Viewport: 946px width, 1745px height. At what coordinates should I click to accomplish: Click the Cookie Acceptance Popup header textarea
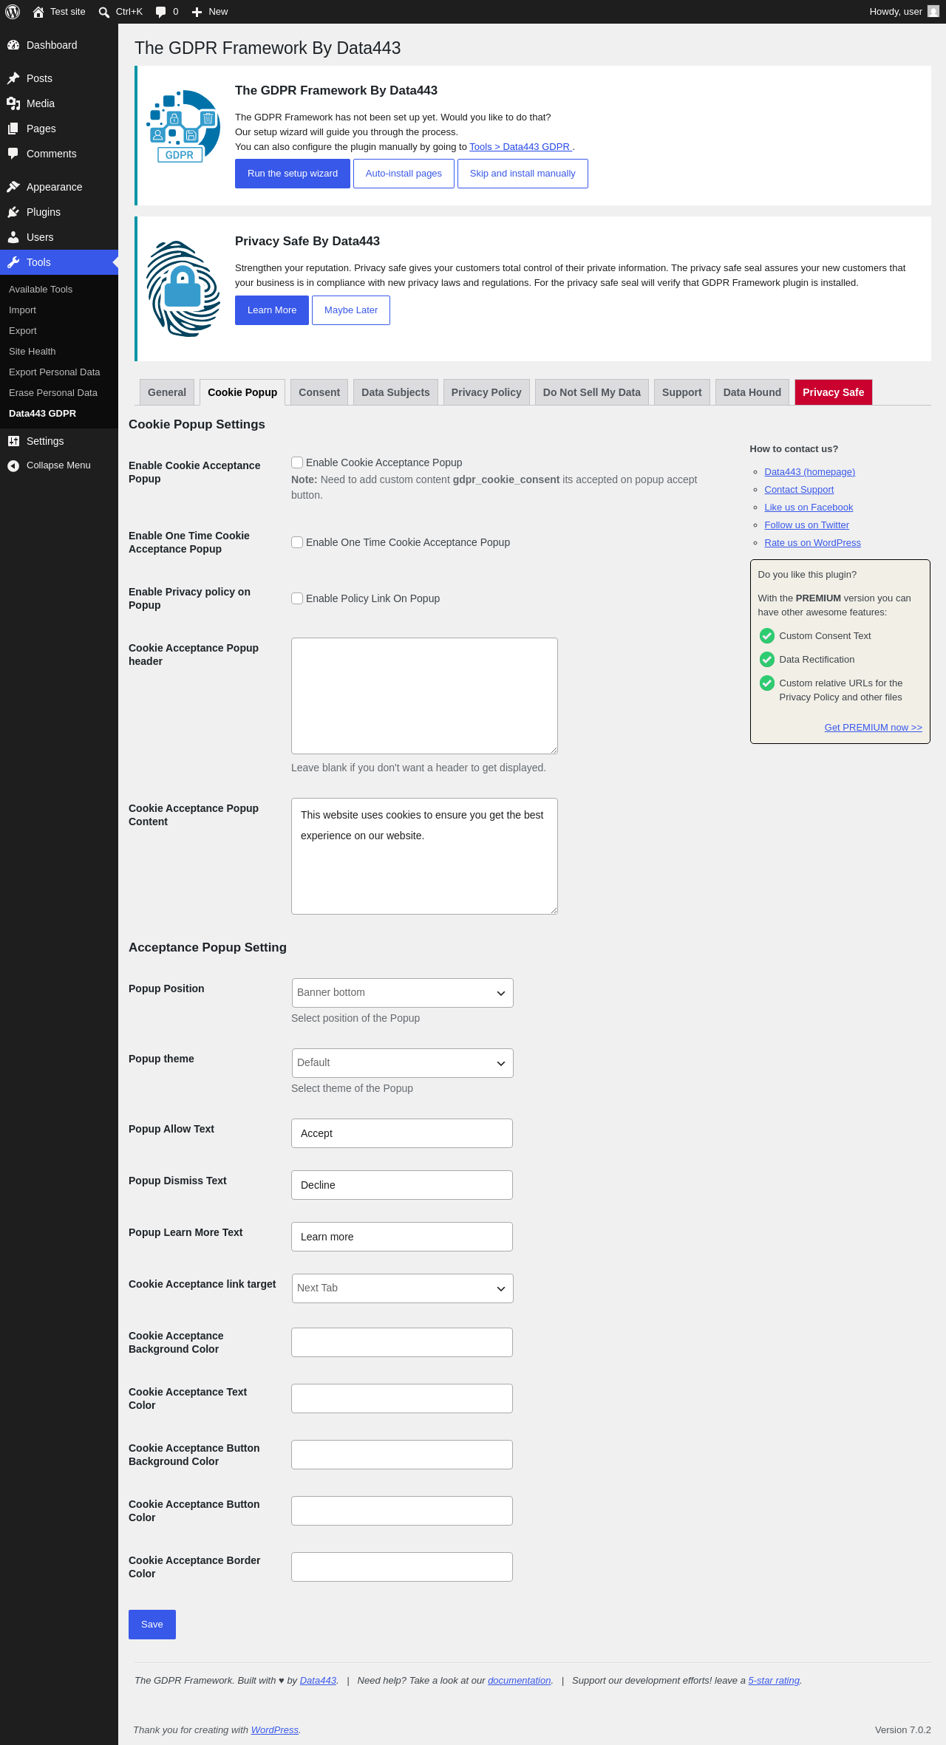pos(424,696)
